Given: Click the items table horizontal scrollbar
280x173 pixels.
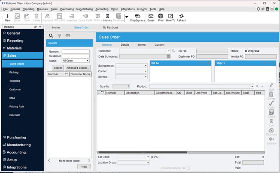Looking at the screenshot, I should 143,152.
